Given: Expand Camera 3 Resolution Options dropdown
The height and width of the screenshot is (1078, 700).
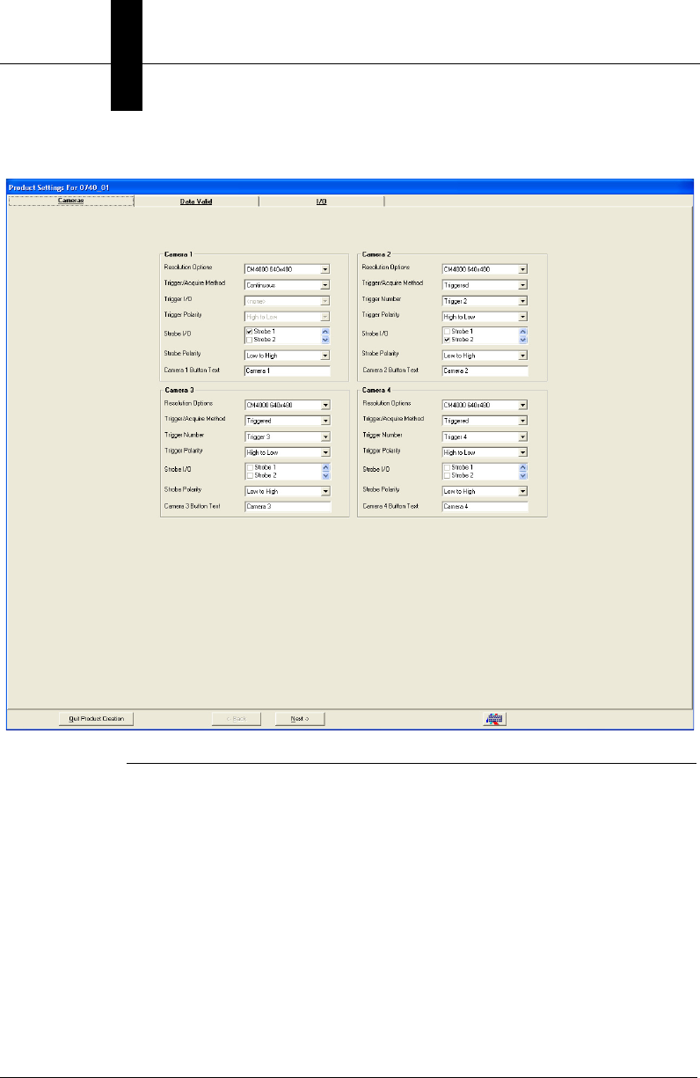Looking at the screenshot, I should [x=325, y=405].
